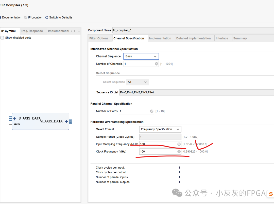Click the Number of Channels field
The image size is (274, 204).
(141, 64)
